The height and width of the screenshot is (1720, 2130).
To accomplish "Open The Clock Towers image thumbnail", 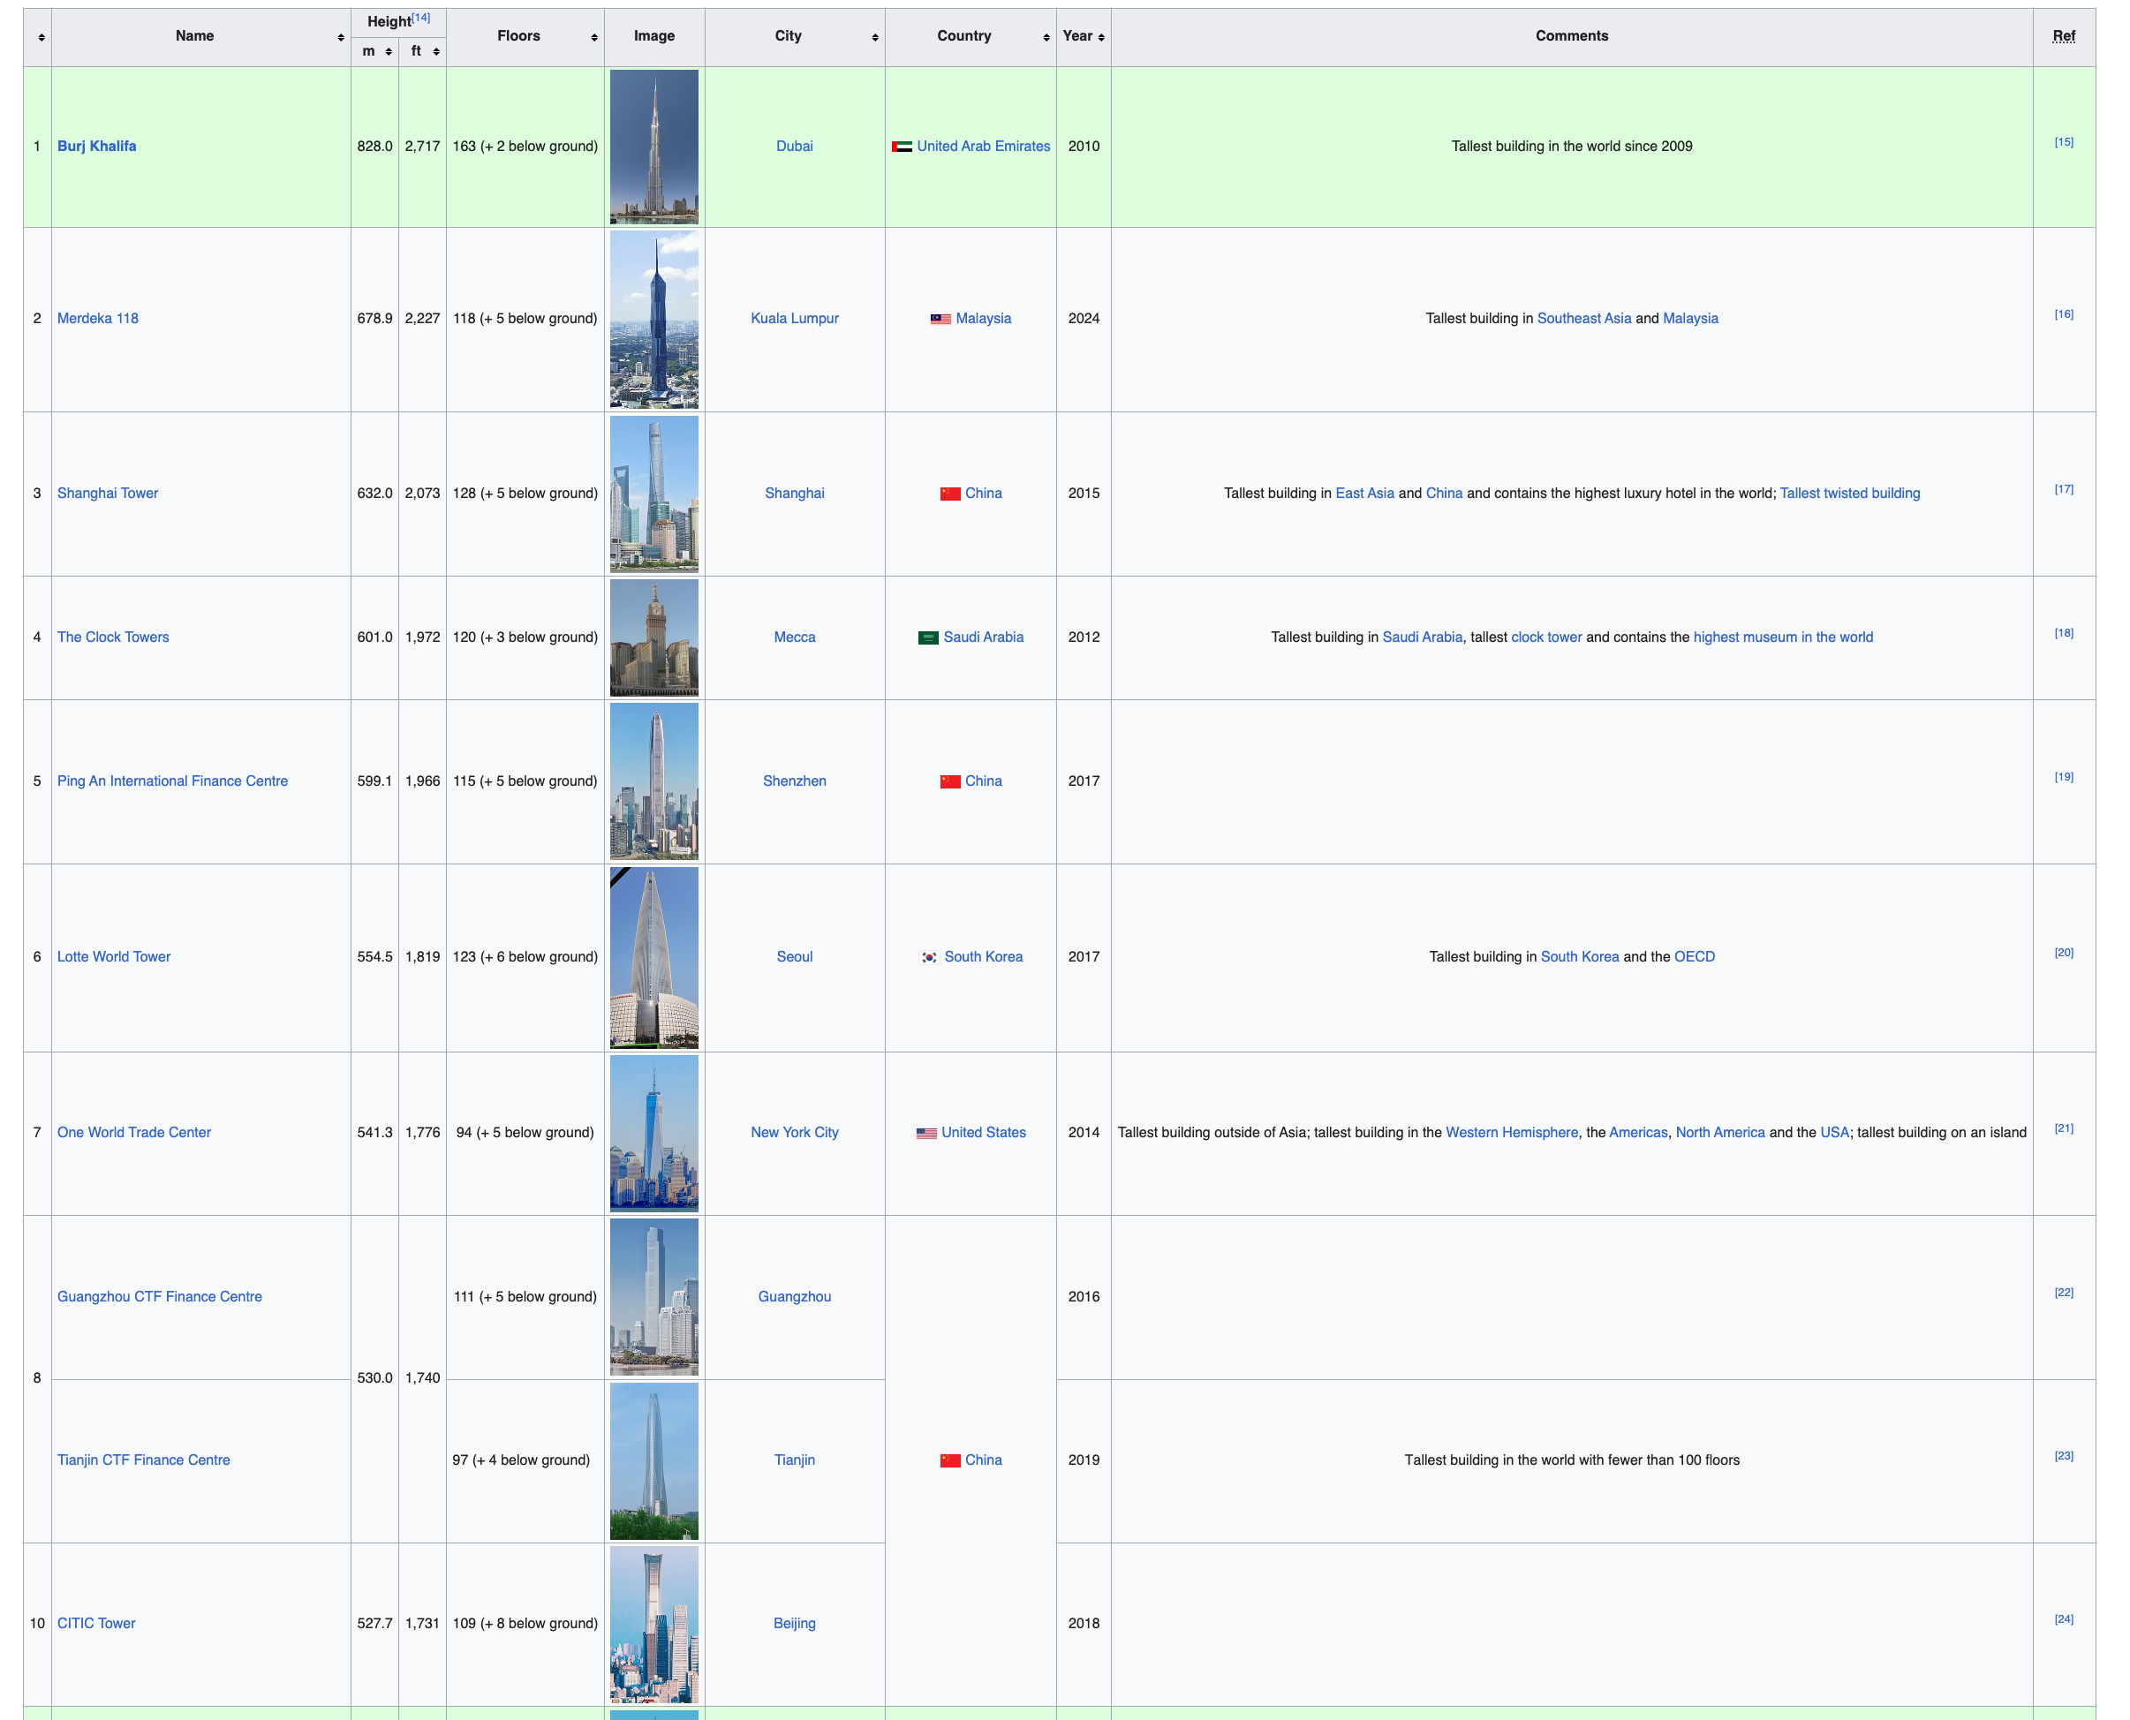I will pyautogui.click(x=653, y=638).
